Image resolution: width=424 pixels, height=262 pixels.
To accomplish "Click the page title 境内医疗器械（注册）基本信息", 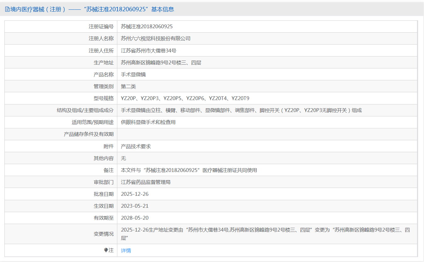I will [x=92, y=9].
